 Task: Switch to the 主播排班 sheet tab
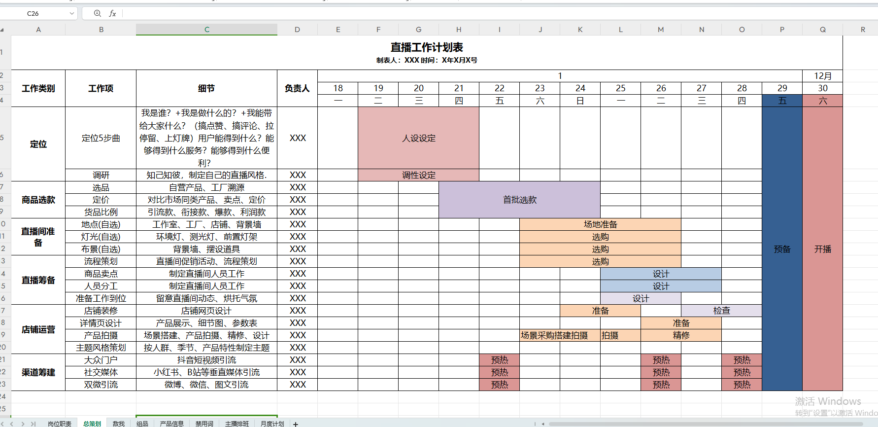(237, 424)
